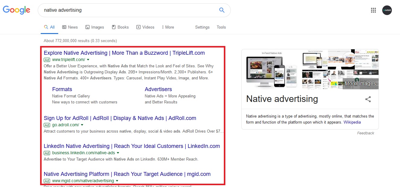Switch to the News tab
This screenshot has width=400, height=187.
(x=70, y=27)
